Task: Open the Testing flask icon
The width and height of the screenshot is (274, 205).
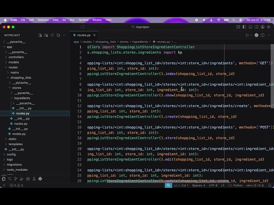Action: pos(34,179)
